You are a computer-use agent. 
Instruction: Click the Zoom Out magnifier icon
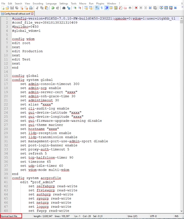pyautogui.click(x=80, y=8)
